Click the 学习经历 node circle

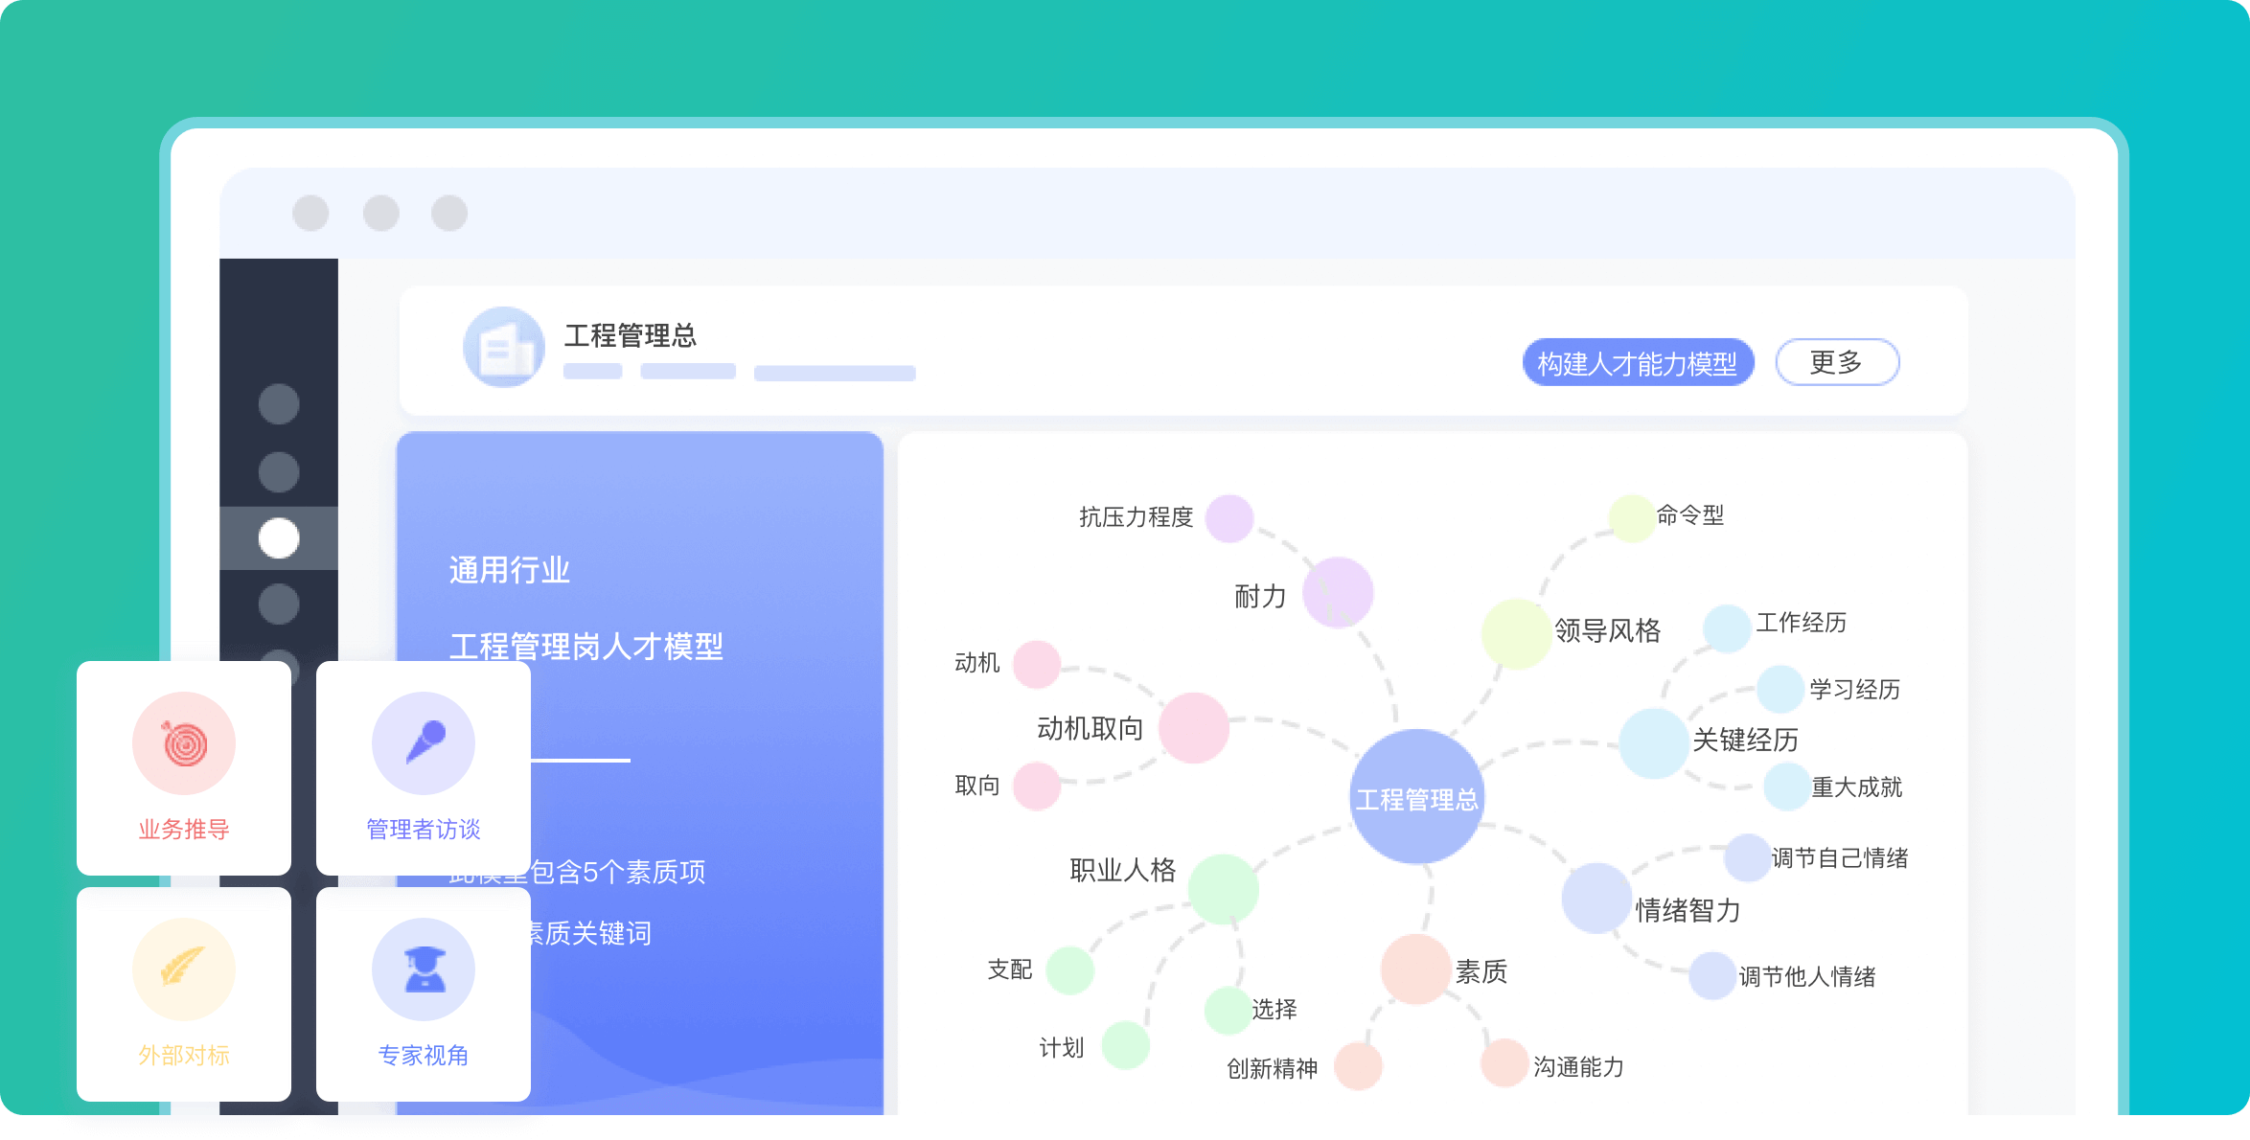[x=1781, y=689]
